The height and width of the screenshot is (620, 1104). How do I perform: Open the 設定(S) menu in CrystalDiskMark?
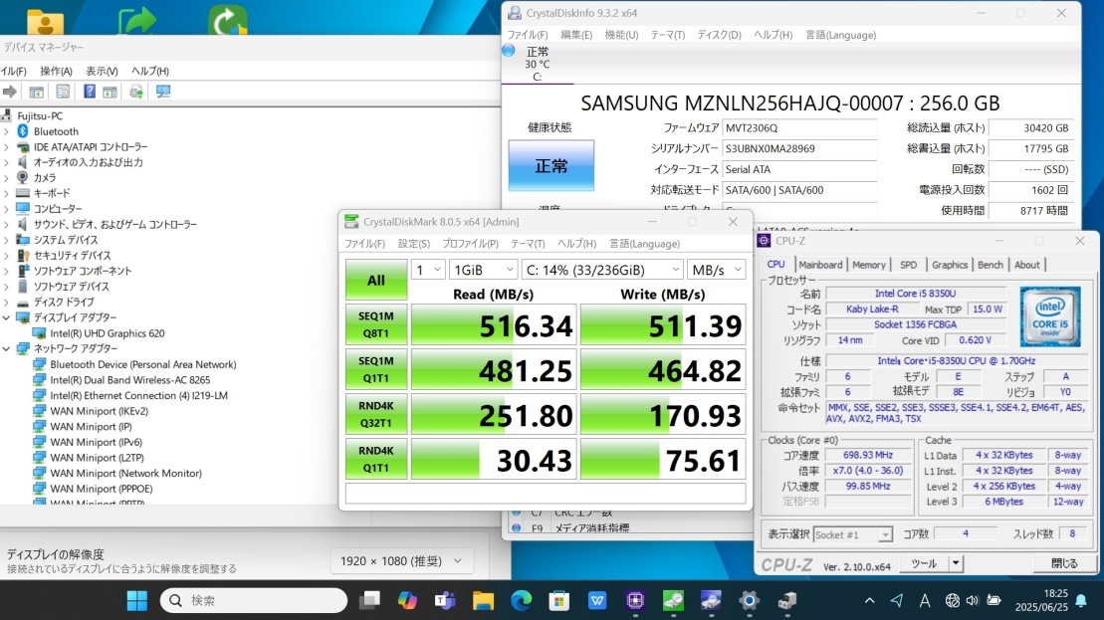coord(414,244)
